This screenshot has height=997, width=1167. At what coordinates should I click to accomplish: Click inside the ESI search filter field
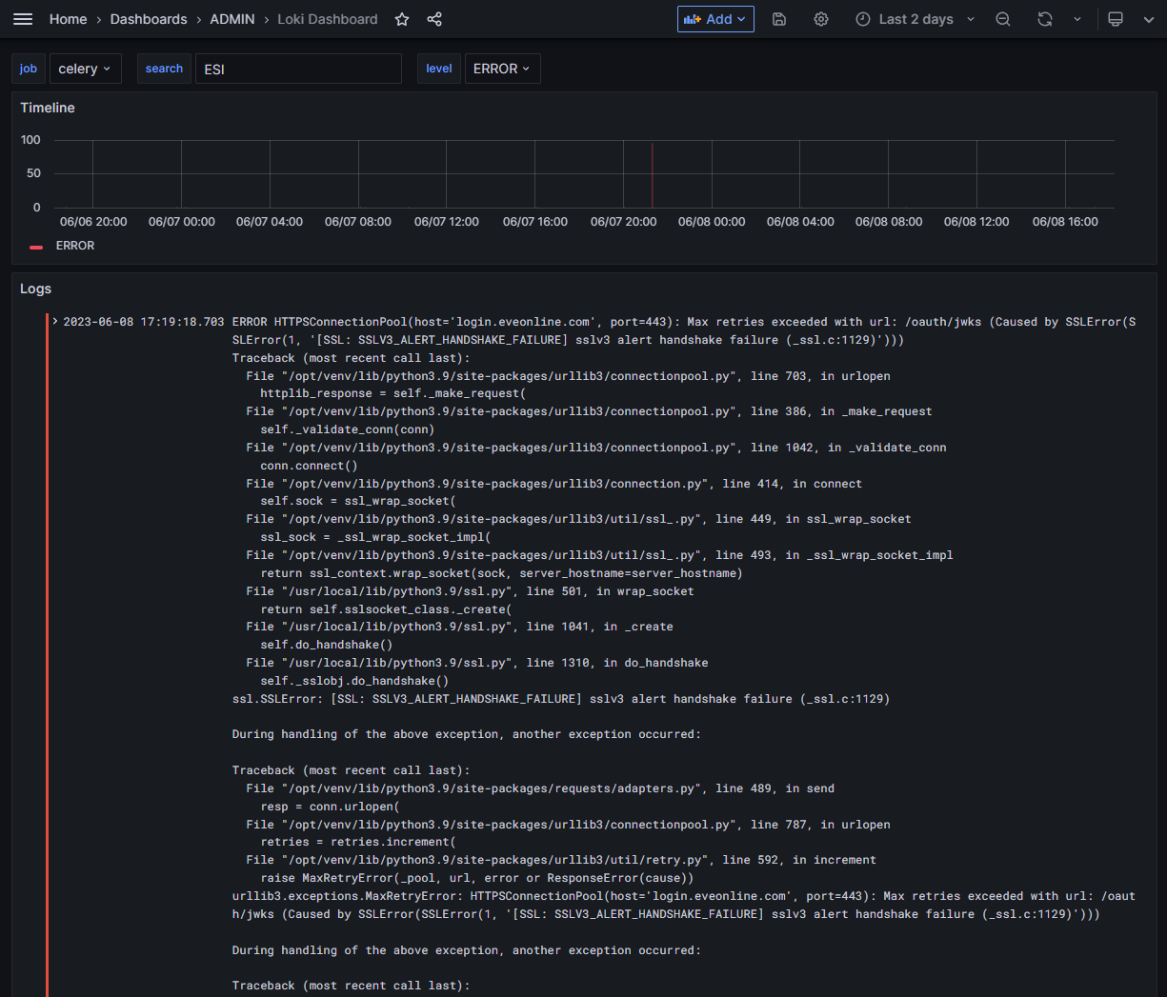point(298,68)
